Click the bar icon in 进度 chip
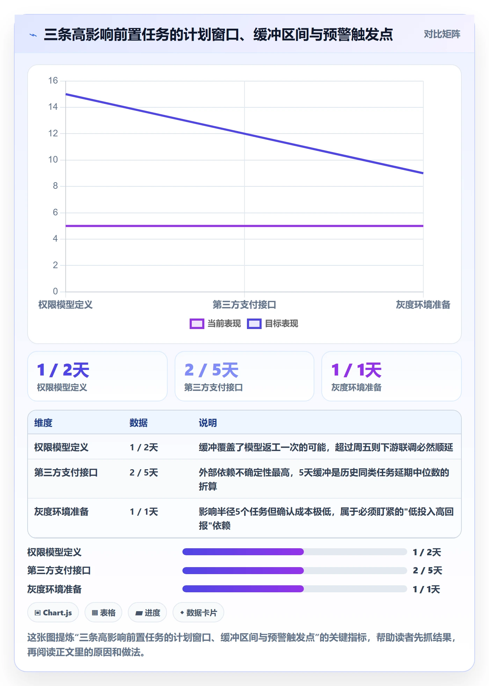The width and height of the screenshot is (489, 686). click(139, 613)
